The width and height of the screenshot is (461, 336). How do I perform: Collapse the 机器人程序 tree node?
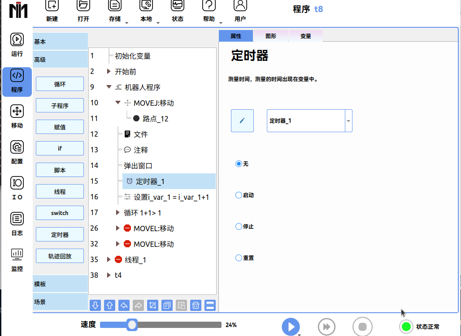(109, 87)
